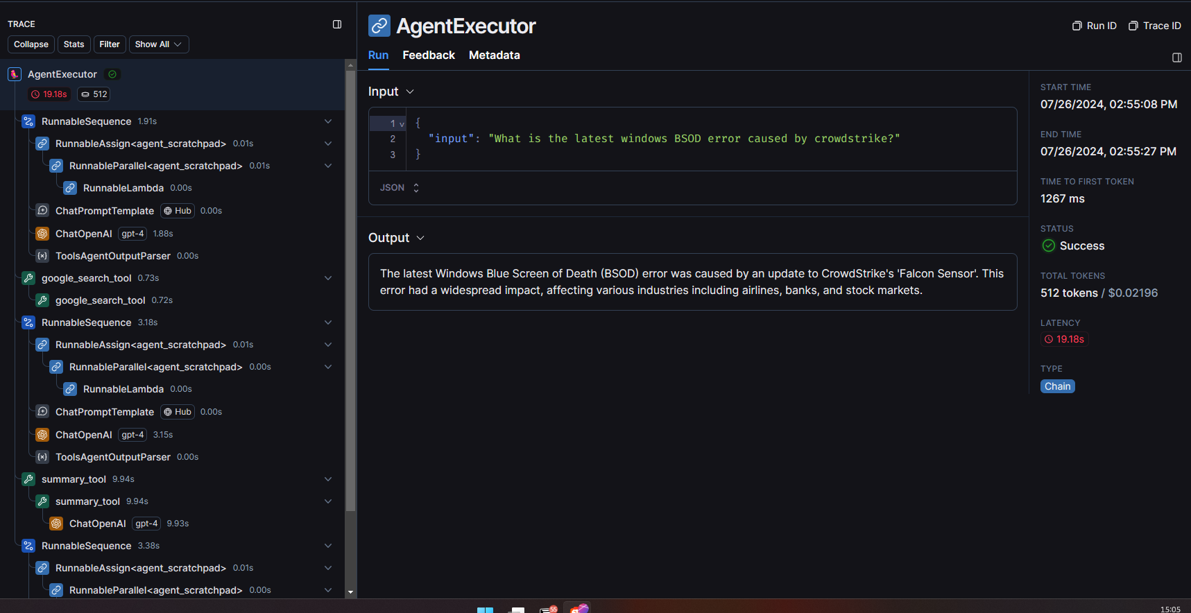1191x613 pixels.
Task: Click the trace scrollbar down arrow
Action: 350,592
